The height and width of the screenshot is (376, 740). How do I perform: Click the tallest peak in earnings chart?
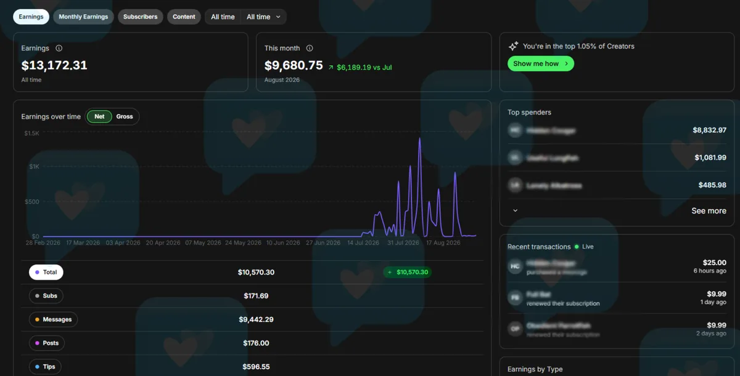[420, 139]
